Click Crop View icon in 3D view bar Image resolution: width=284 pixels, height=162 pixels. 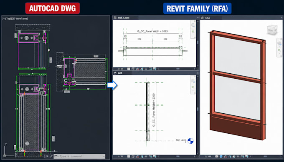tap(225, 157)
